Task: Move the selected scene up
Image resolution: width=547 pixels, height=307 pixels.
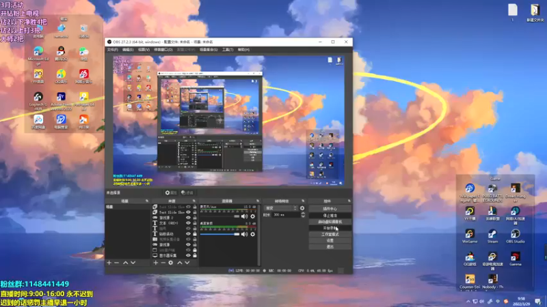Action: click(x=125, y=263)
